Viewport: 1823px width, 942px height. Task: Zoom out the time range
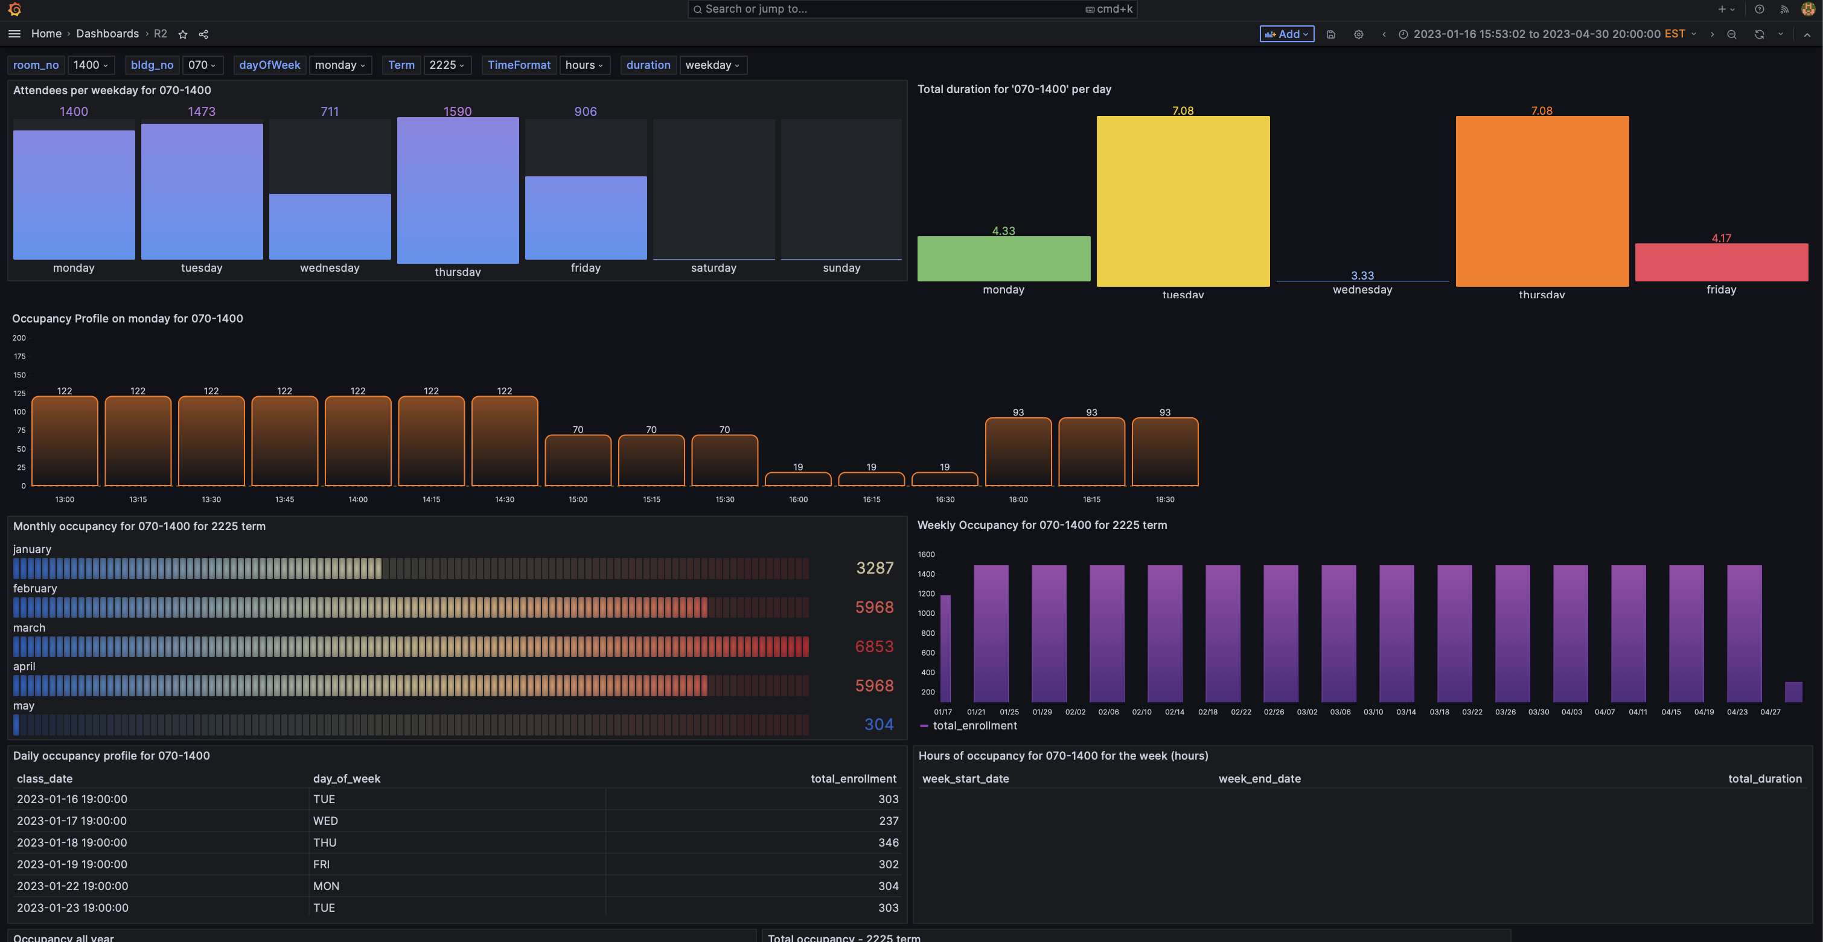click(x=1731, y=34)
